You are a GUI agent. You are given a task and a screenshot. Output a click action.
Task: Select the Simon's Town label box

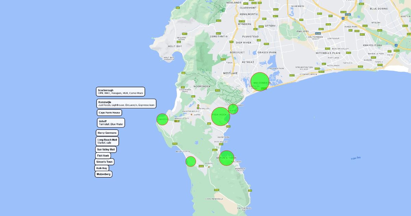tap(104, 162)
